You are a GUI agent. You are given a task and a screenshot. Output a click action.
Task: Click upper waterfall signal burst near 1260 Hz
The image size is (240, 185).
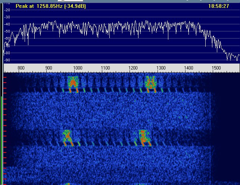(x=150, y=84)
